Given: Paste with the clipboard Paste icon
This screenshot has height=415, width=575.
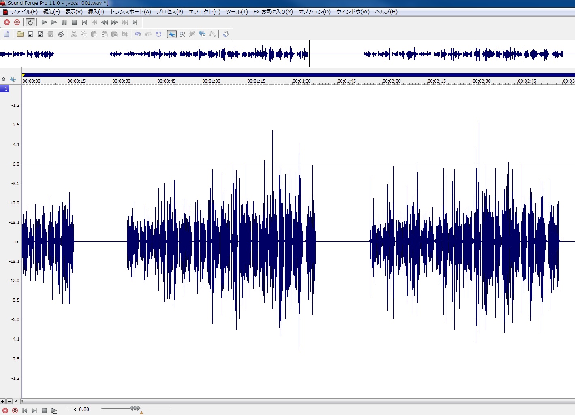Looking at the screenshot, I should (94, 34).
